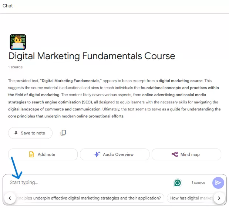
Task: Open the 1 source selector in chat box
Action: 198,183
